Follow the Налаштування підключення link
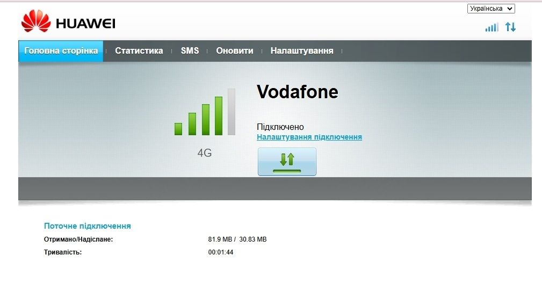The width and height of the screenshot is (542, 299). (309, 137)
